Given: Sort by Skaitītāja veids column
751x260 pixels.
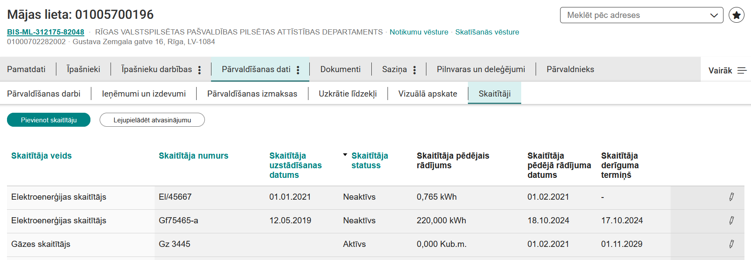Looking at the screenshot, I should (42, 156).
